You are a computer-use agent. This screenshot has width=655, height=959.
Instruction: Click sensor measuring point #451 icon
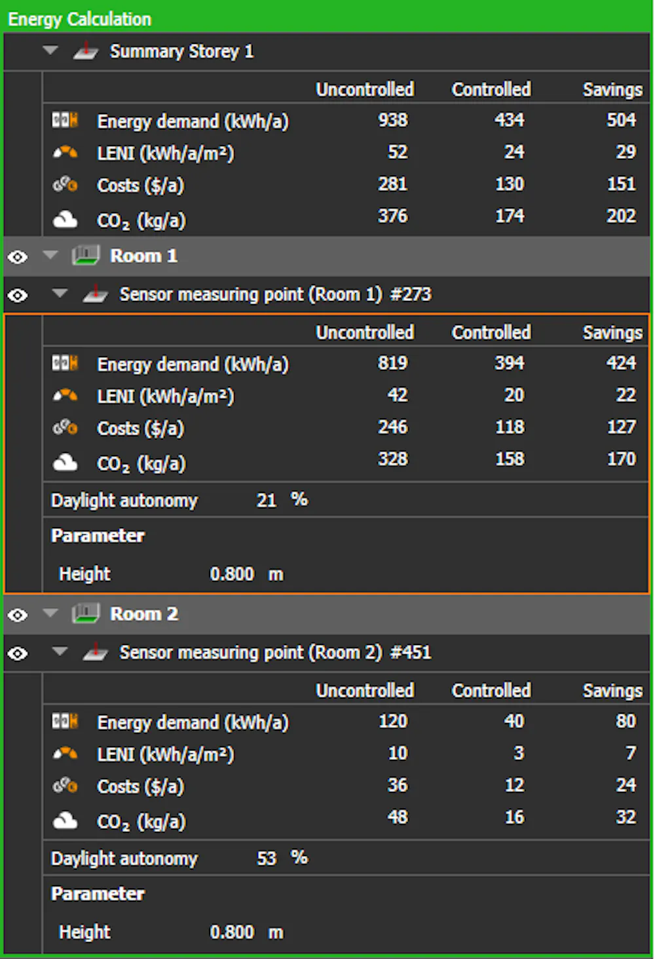(96, 652)
